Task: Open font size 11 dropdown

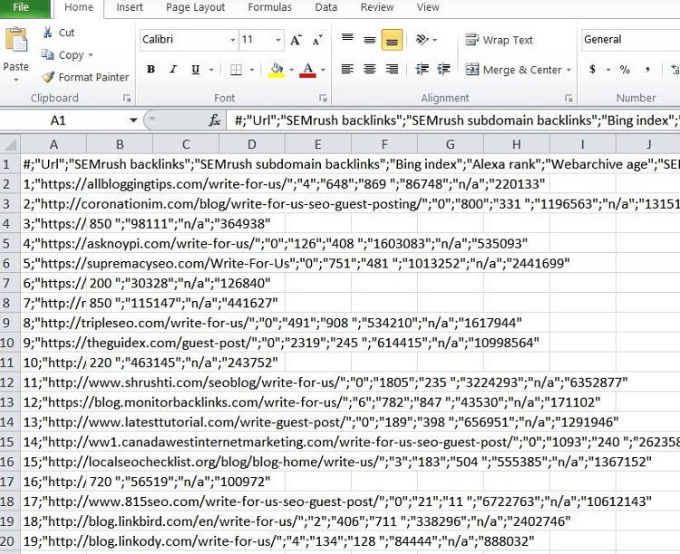Action: pyautogui.click(x=278, y=40)
